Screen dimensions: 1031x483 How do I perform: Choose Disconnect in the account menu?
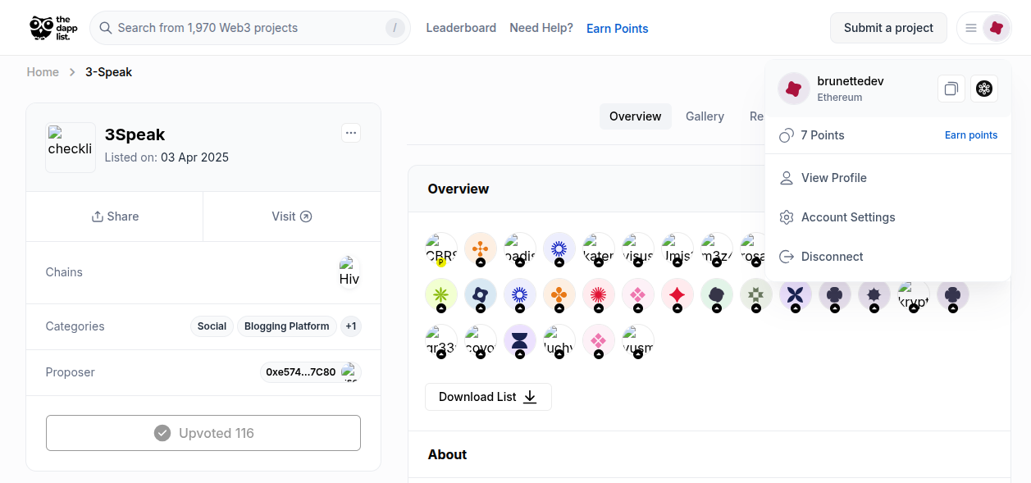[888, 257]
